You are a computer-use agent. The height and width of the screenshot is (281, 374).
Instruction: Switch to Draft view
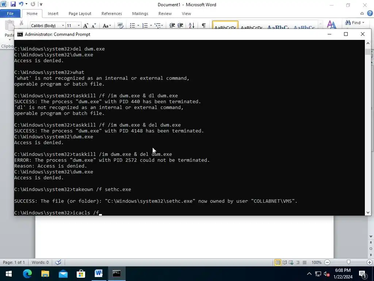point(305,262)
